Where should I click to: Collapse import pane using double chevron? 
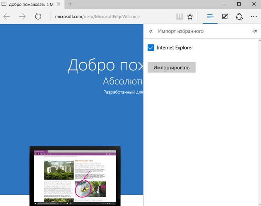point(151,31)
